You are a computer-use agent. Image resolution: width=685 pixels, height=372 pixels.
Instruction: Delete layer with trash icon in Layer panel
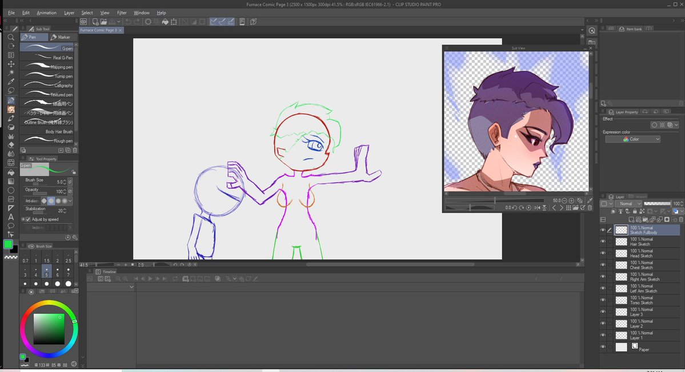[681, 220]
